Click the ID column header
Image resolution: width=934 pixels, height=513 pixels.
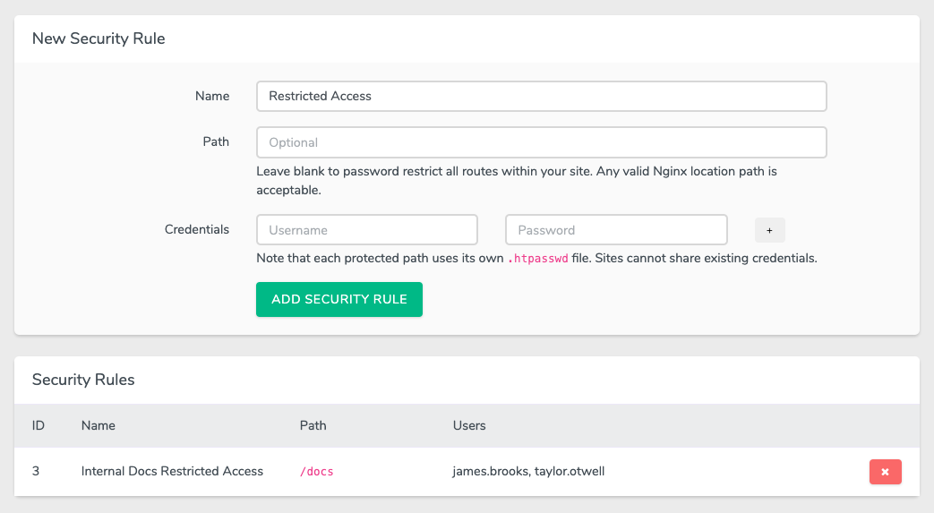click(39, 425)
